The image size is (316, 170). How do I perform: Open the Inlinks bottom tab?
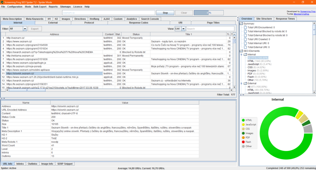20,164
